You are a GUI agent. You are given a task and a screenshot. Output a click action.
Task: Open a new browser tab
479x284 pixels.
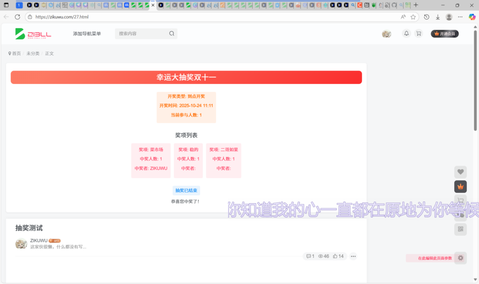tap(416, 5)
